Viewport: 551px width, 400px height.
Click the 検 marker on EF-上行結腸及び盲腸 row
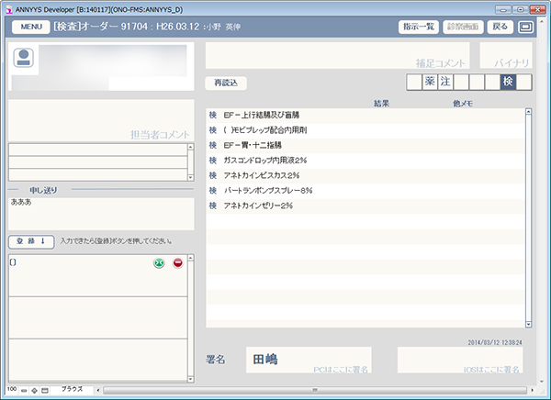point(213,115)
